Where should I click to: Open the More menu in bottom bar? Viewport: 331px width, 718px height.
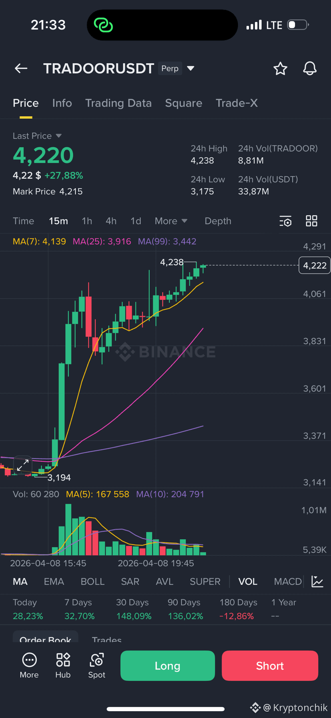click(x=29, y=666)
